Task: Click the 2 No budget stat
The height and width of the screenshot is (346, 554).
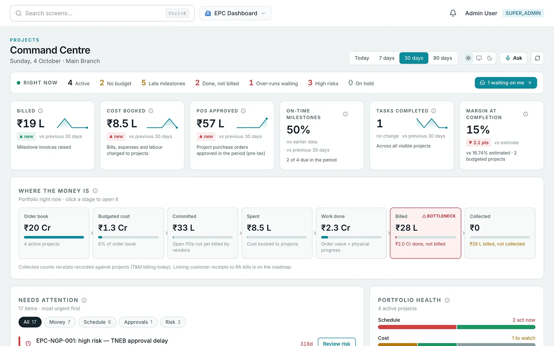Action: pyautogui.click(x=116, y=83)
